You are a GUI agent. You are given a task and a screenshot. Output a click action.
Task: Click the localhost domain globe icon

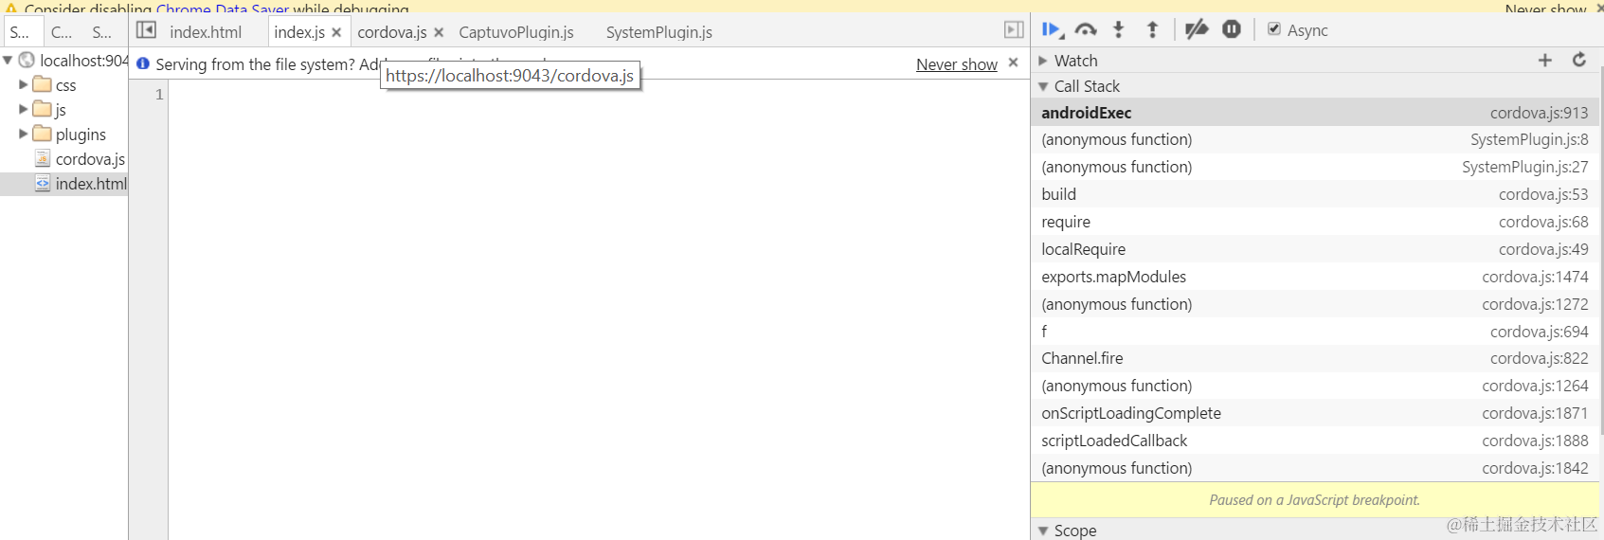[x=27, y=60]
